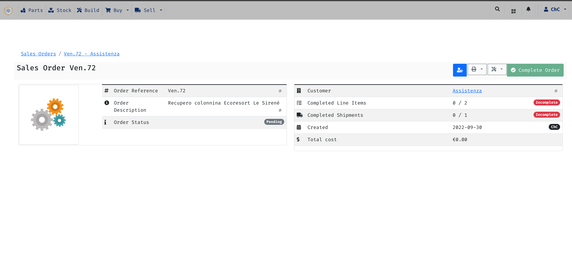Copy the Order Reference value
Image resolution: width=572 pixels, height=277 pixels.
tap(280, 91)
